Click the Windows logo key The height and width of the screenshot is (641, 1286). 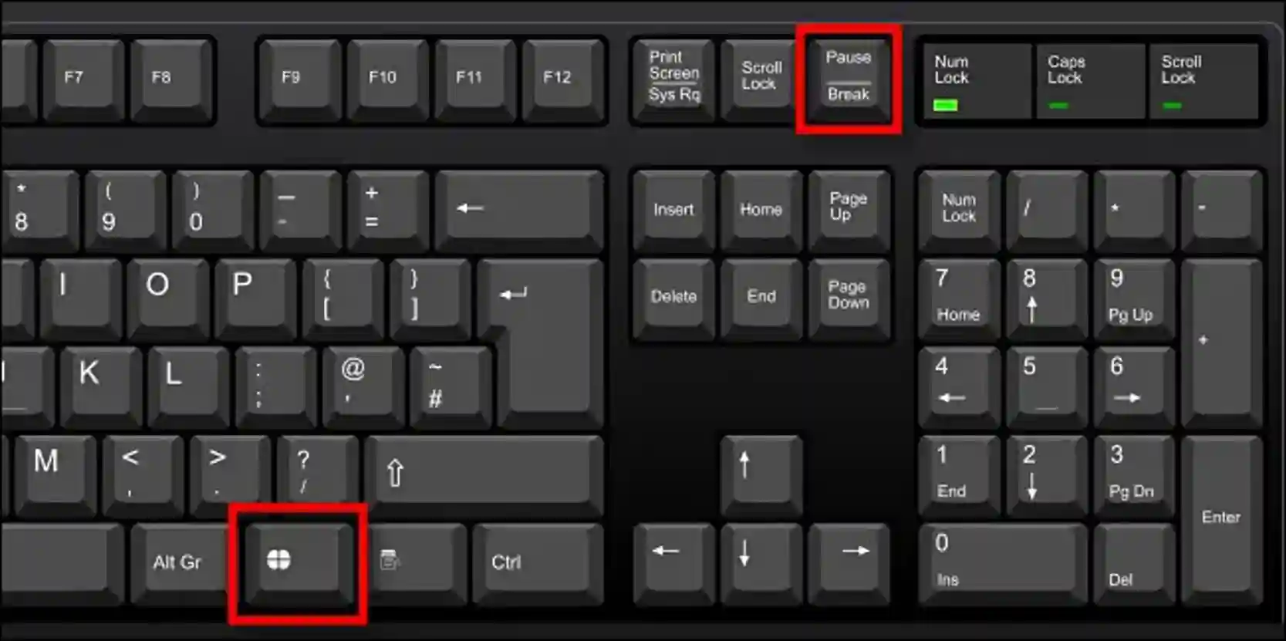(298, 564)
